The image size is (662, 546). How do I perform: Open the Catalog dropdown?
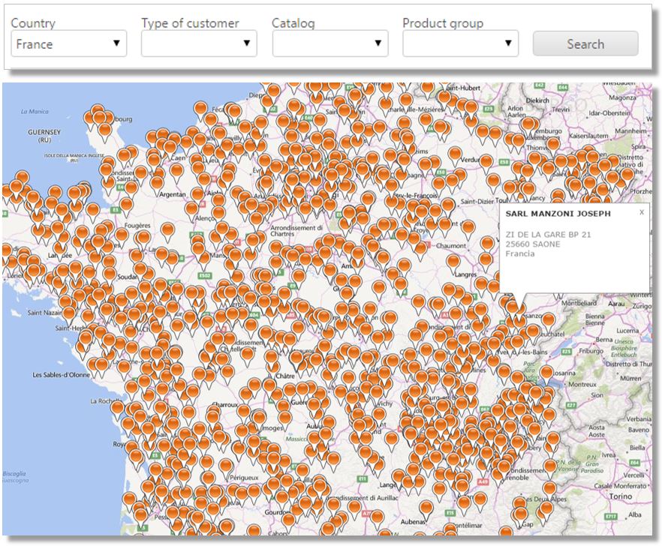point(329,43)
